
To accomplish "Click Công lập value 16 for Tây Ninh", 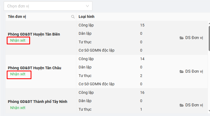I will (142, 92).
